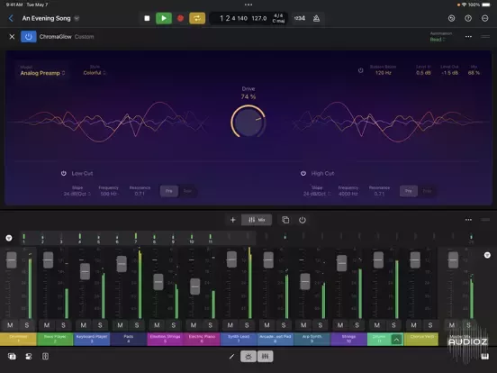Open the plug-in header three-dot menu
The width and height of the screenshot is (497, 373).
(x=468, y=37)
